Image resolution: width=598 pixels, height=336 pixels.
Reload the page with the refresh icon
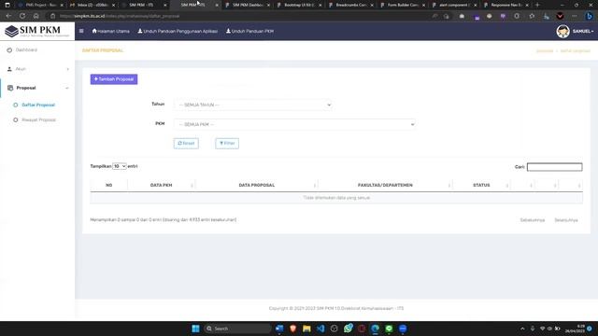pyautogui.click(x=22, y=16)
